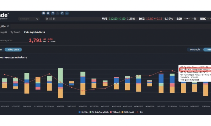Click the tooltip line VNINDEX : 1,791.65
This screenshot has width=211, height=126.
click(x=189, y=77)
